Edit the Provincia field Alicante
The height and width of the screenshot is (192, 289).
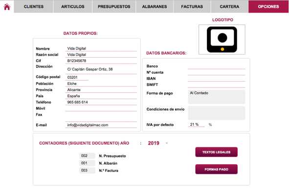101,90
